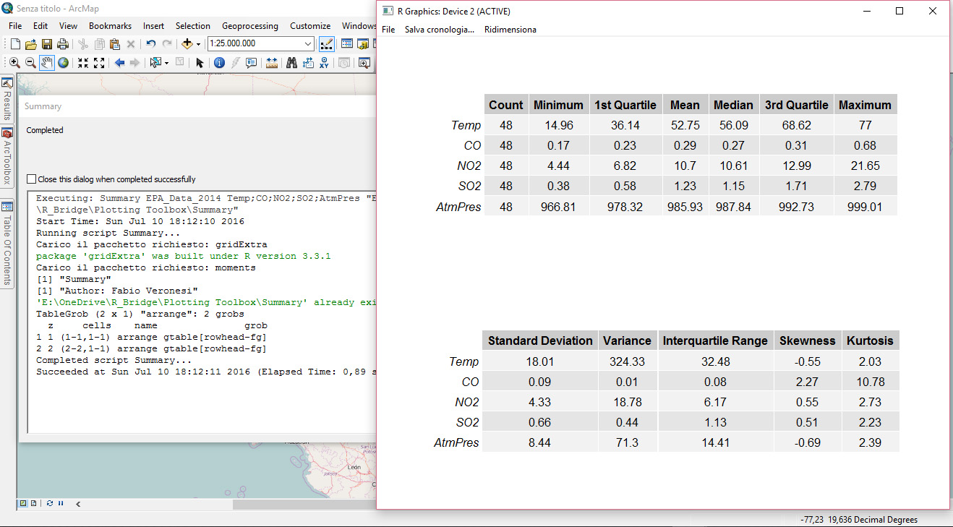Choose the Select Elements black arrow tool
953x527 pixels.
pyautogui.click(x=200, y=63)
